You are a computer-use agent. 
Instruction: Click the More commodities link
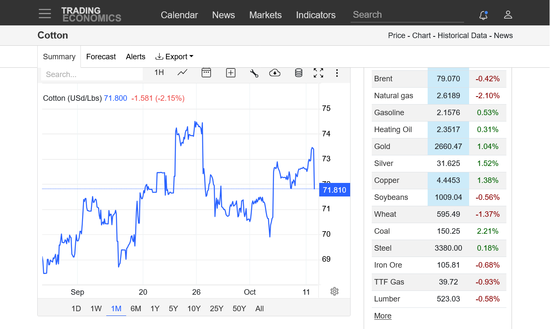(383, 316)
